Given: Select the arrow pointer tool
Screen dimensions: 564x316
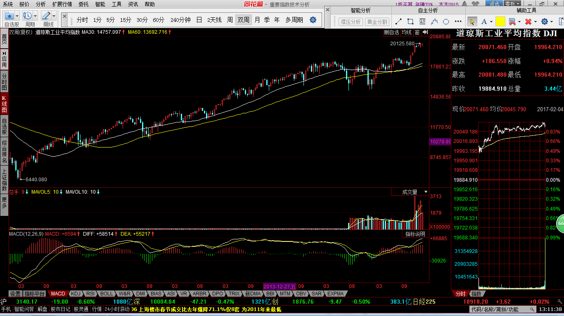Looking at the screenshot, I should (x=472, y=21).
